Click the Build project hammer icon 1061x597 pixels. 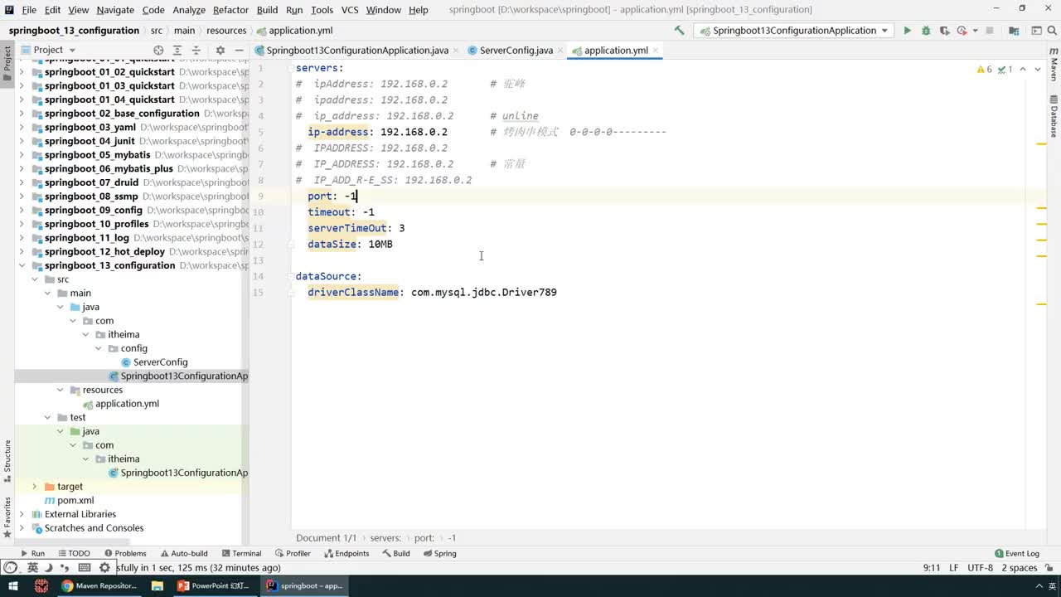pos(680,31)
